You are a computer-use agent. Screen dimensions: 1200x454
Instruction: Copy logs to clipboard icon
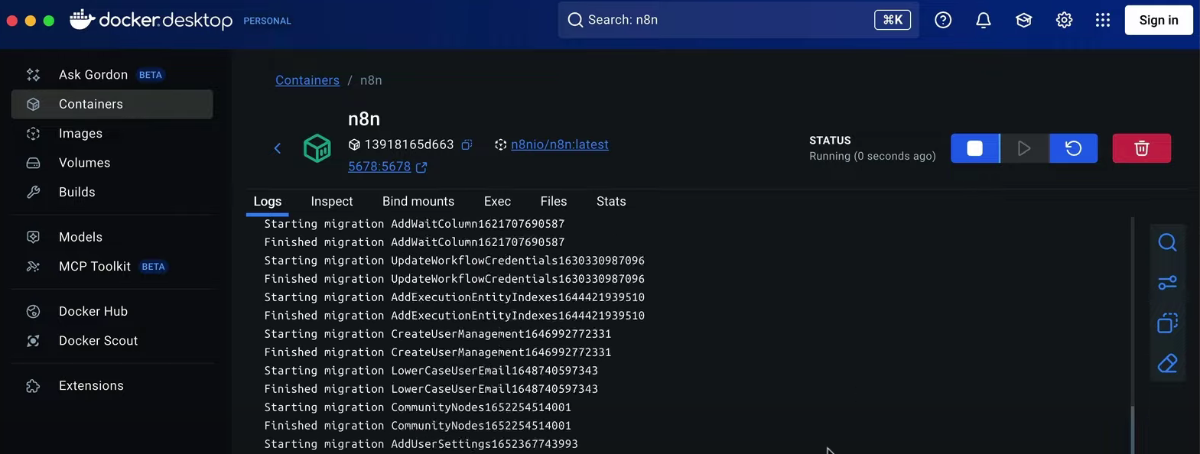point(1168,323)
